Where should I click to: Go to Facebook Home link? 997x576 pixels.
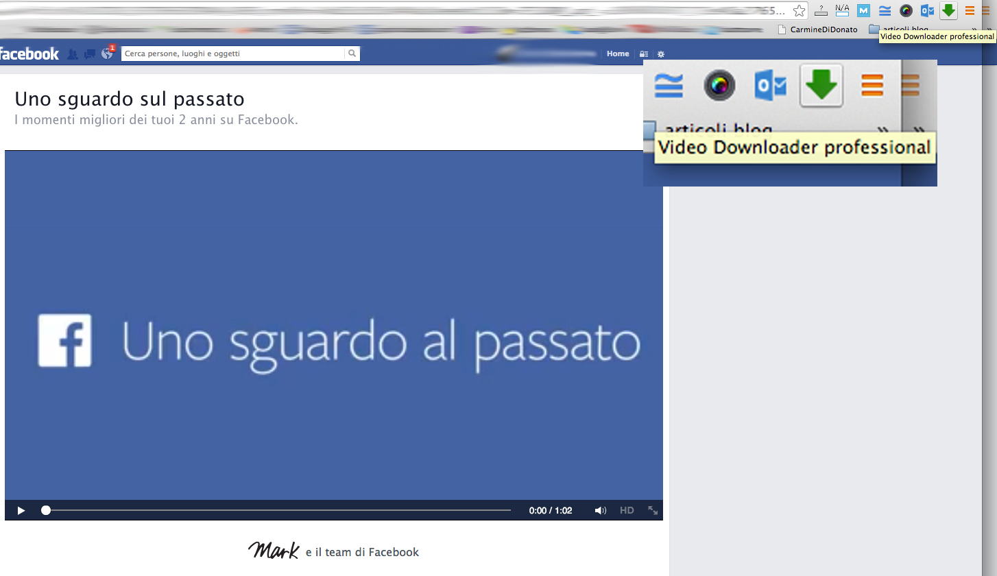coord(618,53)
